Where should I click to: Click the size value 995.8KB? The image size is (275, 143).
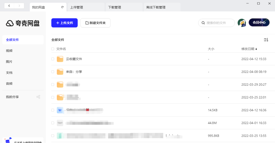coord(213,136)
